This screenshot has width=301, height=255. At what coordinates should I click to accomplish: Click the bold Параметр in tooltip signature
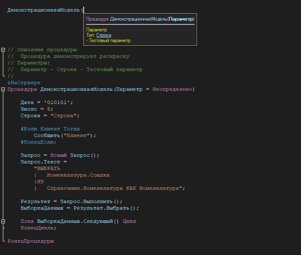[x=181, y=19]
